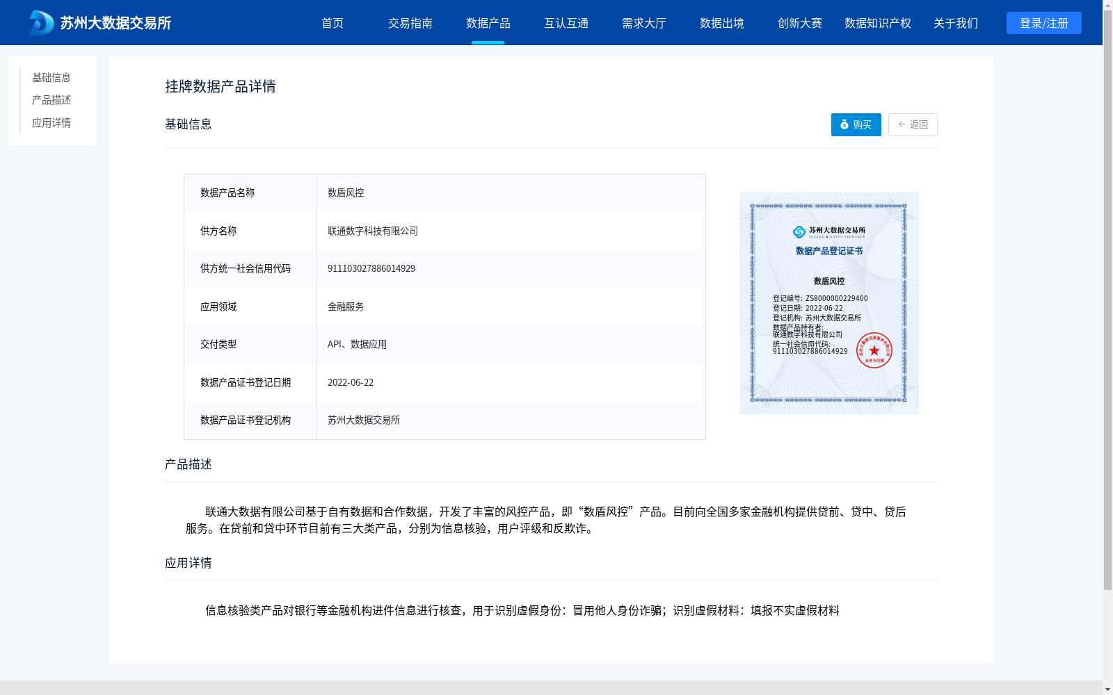Image resolution: width=1113 pixels, height=695 pixels.
Task: Open the 需求大厅 menu item
Action: point(644,23)
